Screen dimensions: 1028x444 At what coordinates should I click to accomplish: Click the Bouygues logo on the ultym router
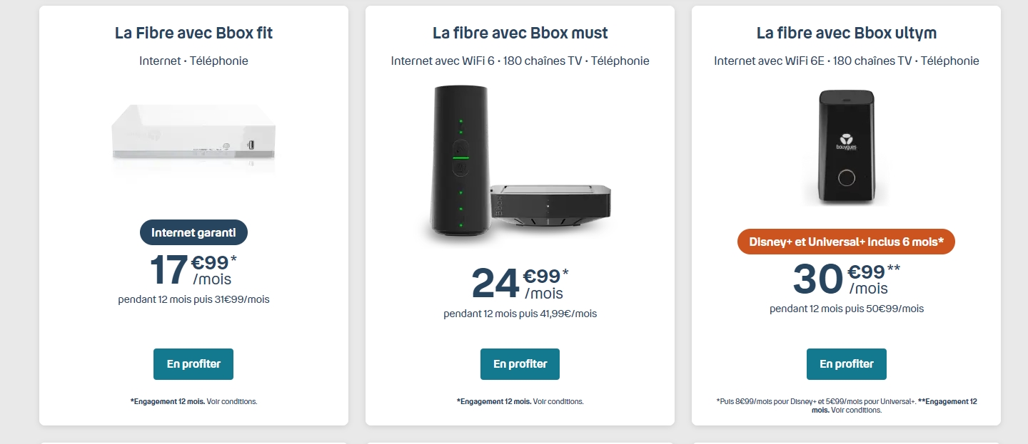(x=846, y=140)
